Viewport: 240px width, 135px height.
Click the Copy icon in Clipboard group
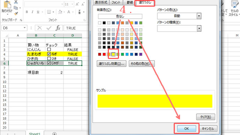click(16, 8)
